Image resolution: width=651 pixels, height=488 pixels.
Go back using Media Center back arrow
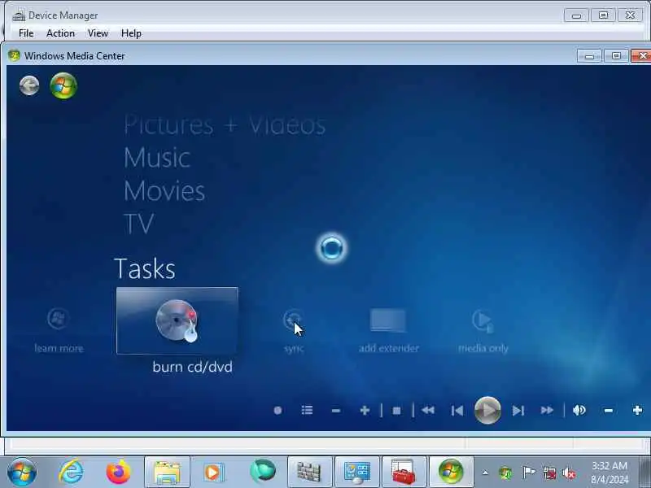[29, 85]
